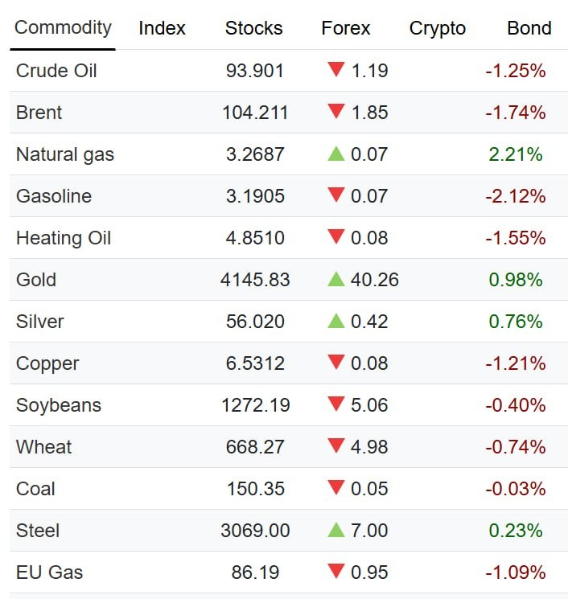Open the Soybeans commodity link
Screen dimensions: 568x599
point(59,405)
